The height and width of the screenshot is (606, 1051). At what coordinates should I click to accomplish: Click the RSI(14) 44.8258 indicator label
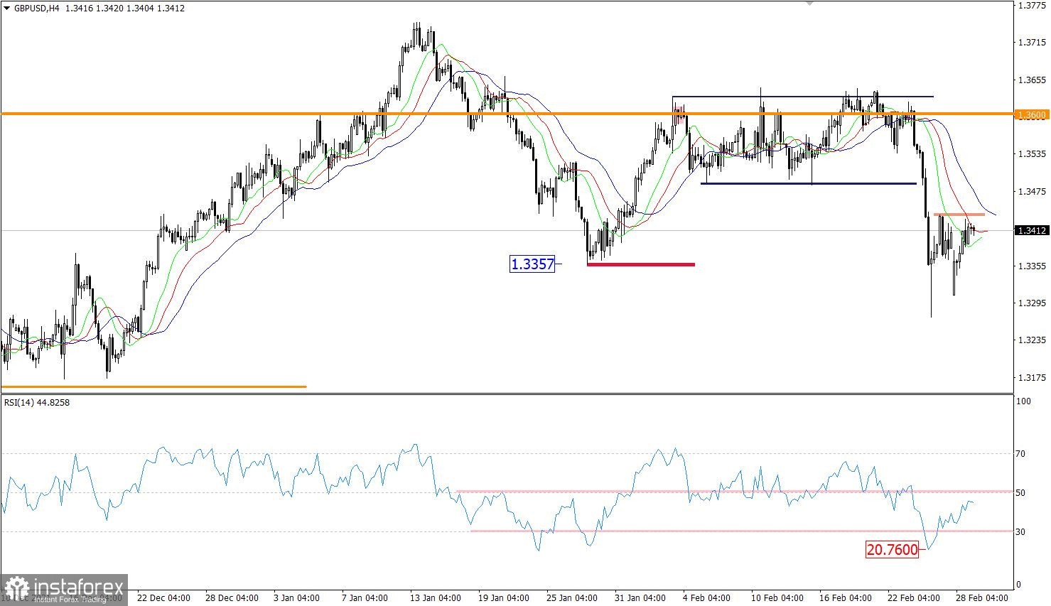point(37,402)
